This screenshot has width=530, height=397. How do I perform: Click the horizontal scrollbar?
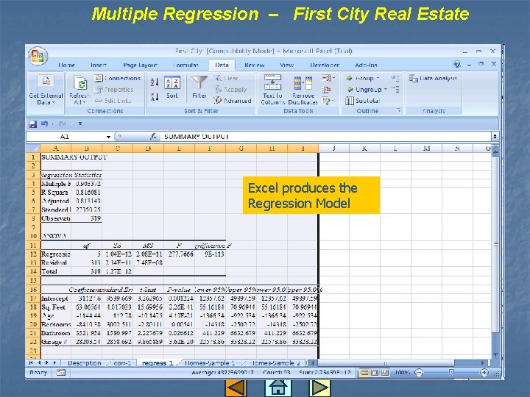(x=385, y=363)
